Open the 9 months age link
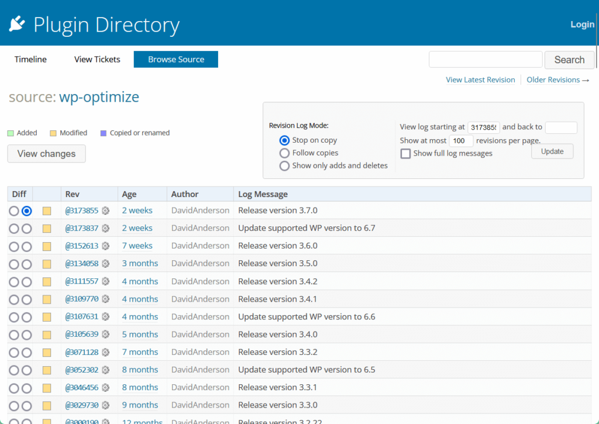This screenshot has height=424, width=599. coord(140,405)
